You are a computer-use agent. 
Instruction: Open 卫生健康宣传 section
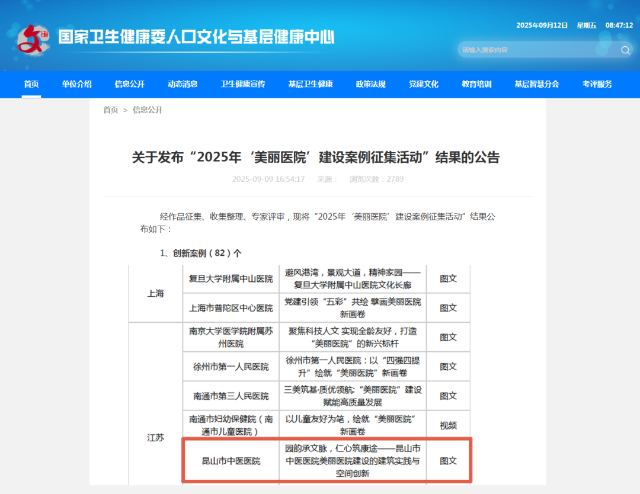tap(243, 84)
